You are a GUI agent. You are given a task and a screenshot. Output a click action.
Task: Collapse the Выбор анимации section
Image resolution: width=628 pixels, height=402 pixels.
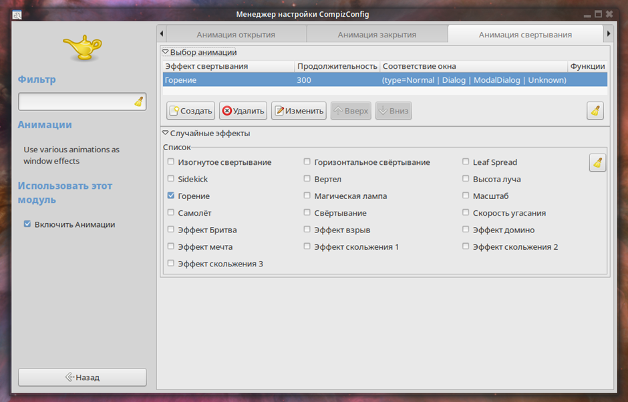click(x=166, y=52)
